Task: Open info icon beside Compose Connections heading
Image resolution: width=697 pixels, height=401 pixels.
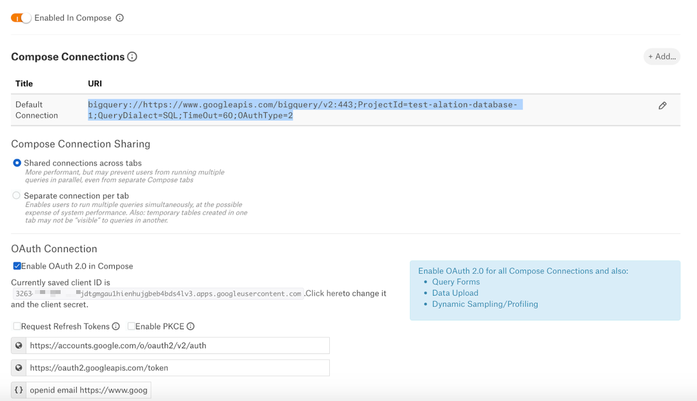Action: [x=132, y=57]
